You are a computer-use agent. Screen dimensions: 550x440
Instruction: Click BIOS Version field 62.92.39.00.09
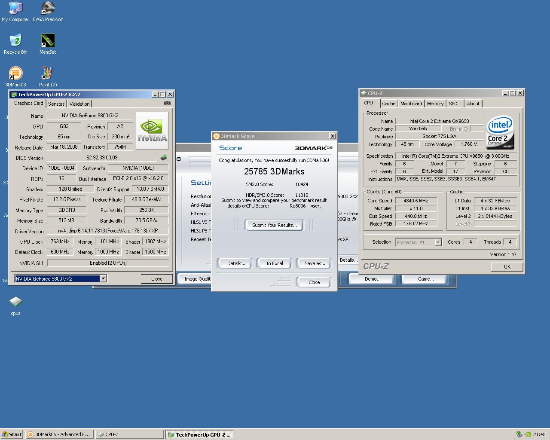(x=102, y=158)
